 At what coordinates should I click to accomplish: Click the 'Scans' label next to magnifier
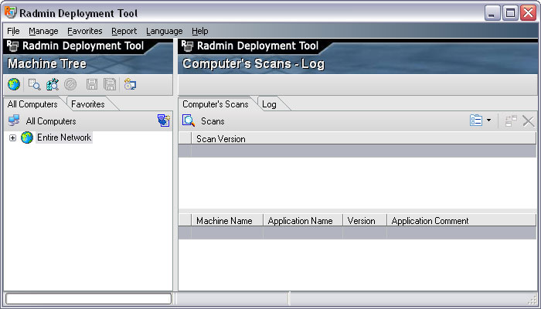coord(213,121)
